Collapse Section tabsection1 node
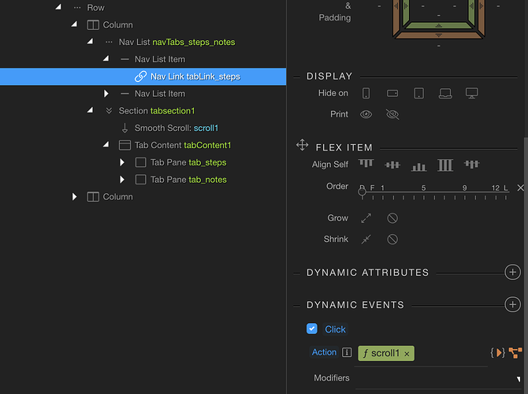 91,110
